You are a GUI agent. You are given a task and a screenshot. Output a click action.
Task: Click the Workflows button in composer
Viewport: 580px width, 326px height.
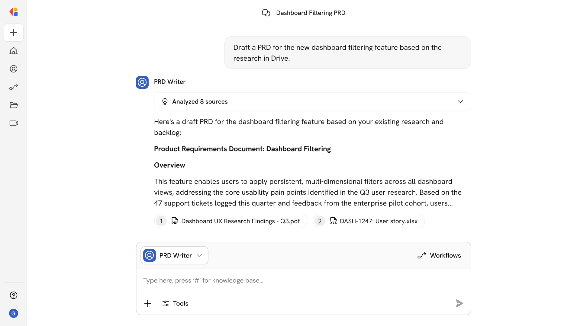(x=439, y=255)
